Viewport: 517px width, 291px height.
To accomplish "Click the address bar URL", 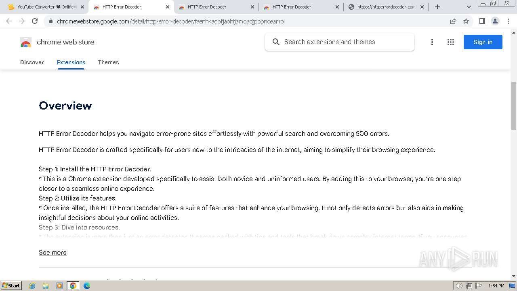I will [x=171, y=21].
